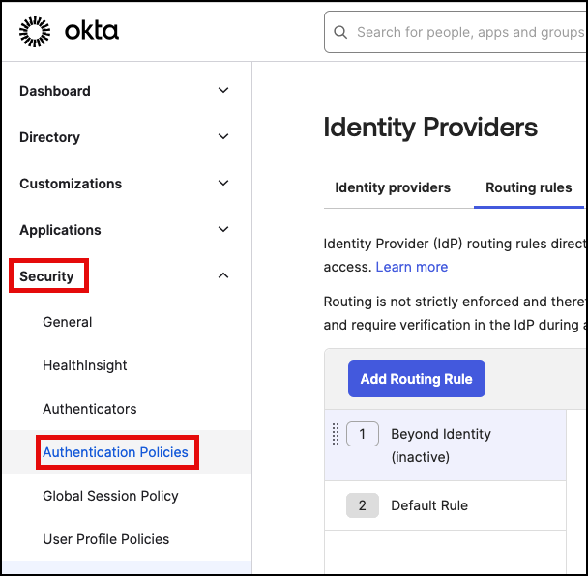
Task: Select the Beyond Identity routing rule
Action: click(x=441, y=445)
